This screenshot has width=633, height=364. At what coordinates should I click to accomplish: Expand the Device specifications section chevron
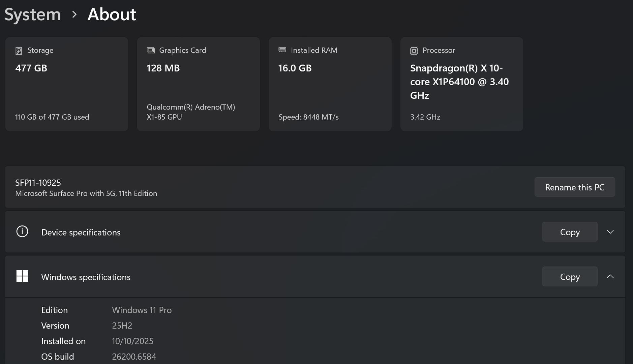(x=610, y=232)
